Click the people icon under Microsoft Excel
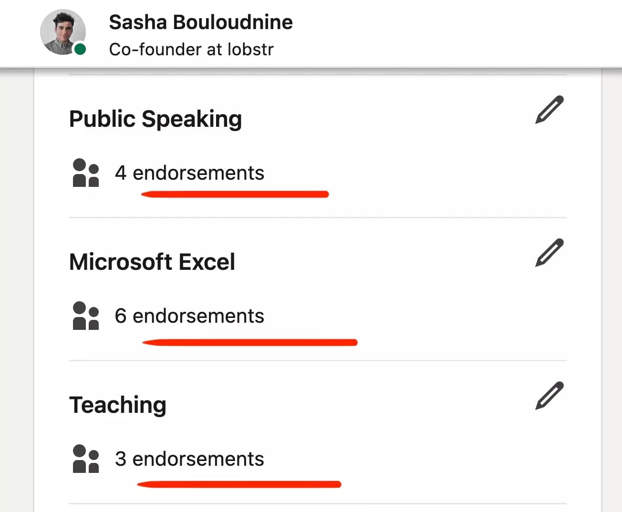 [x=86, y=315]
